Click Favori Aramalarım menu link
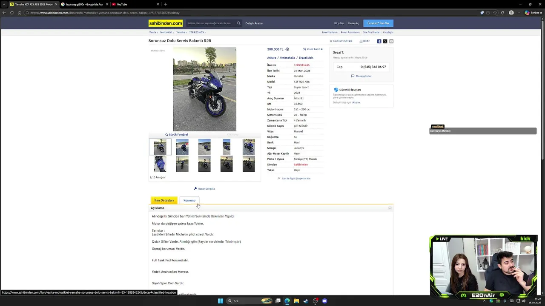The width and height of the screenshot is (545, 306). tap(350, 32)
